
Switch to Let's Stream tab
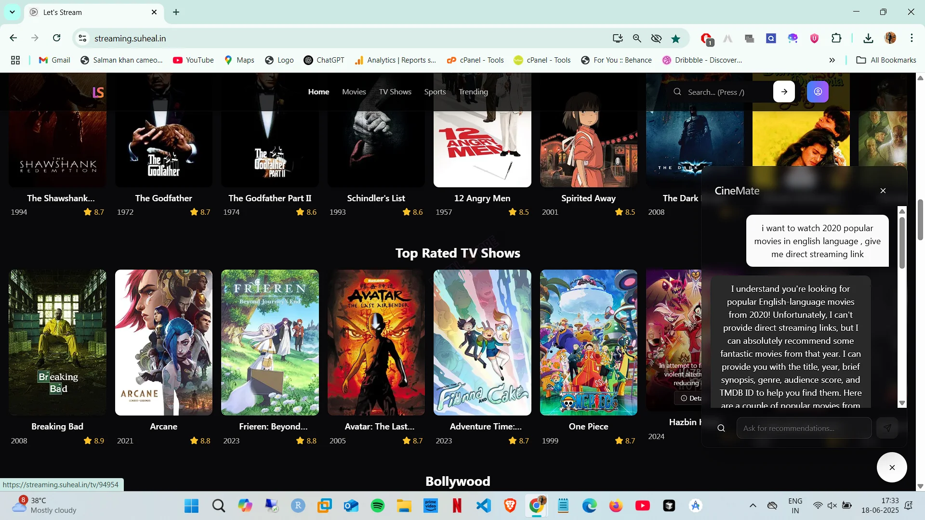tap(94, 12)
